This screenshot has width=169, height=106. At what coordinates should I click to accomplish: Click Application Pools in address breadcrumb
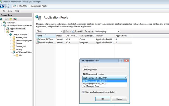click(x=39, y=6)
